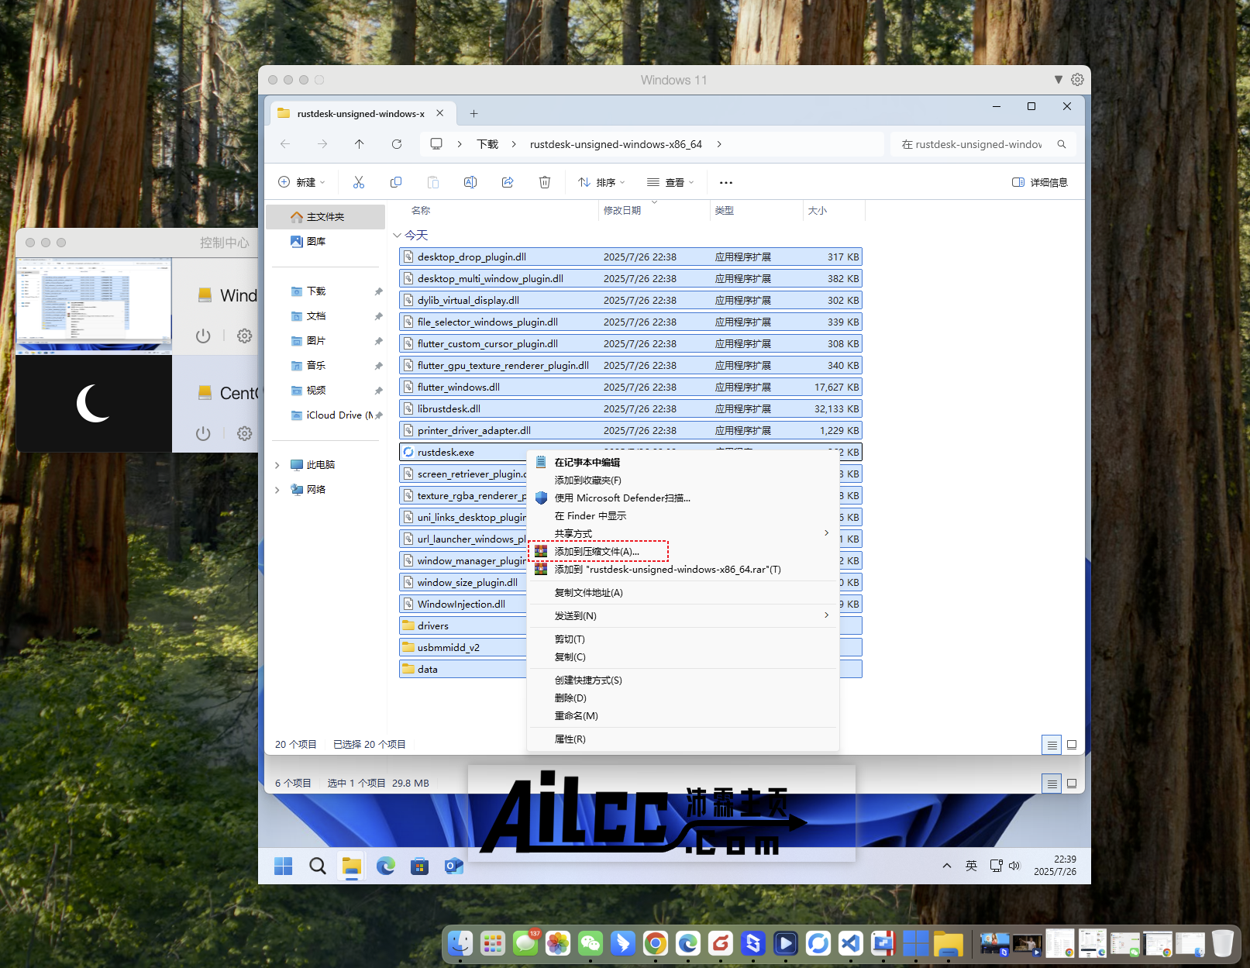Open 发送到(N) submenu
Screen dimensions: 1250x968
682,615
